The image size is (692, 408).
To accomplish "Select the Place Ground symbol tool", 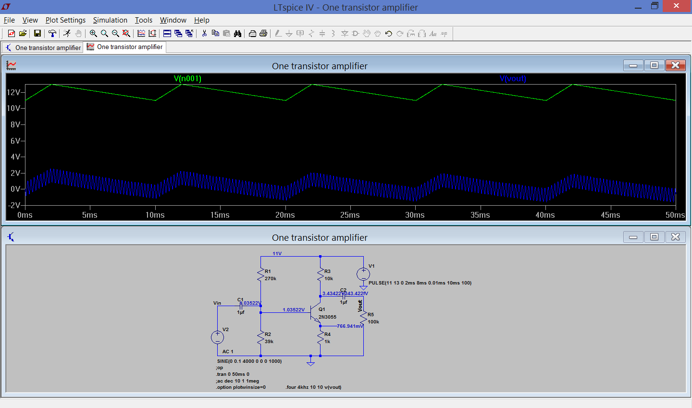I will coord(289,33).
